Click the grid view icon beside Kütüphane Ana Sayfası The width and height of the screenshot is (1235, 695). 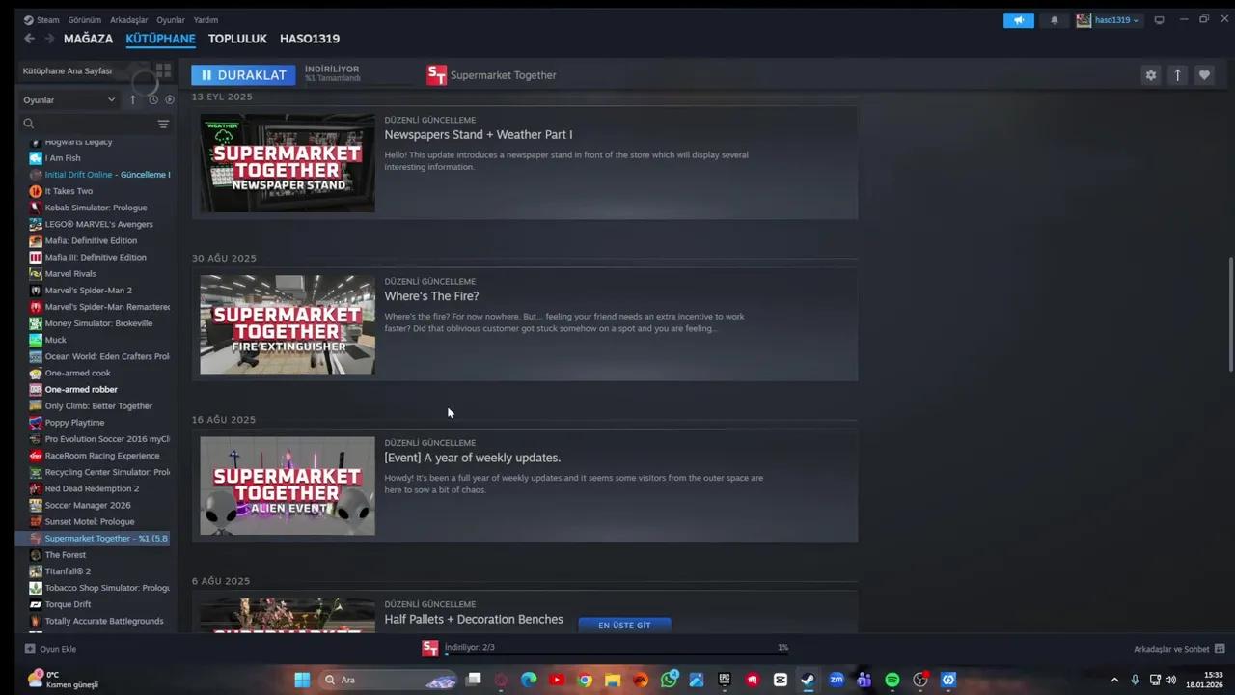[163, 70]
